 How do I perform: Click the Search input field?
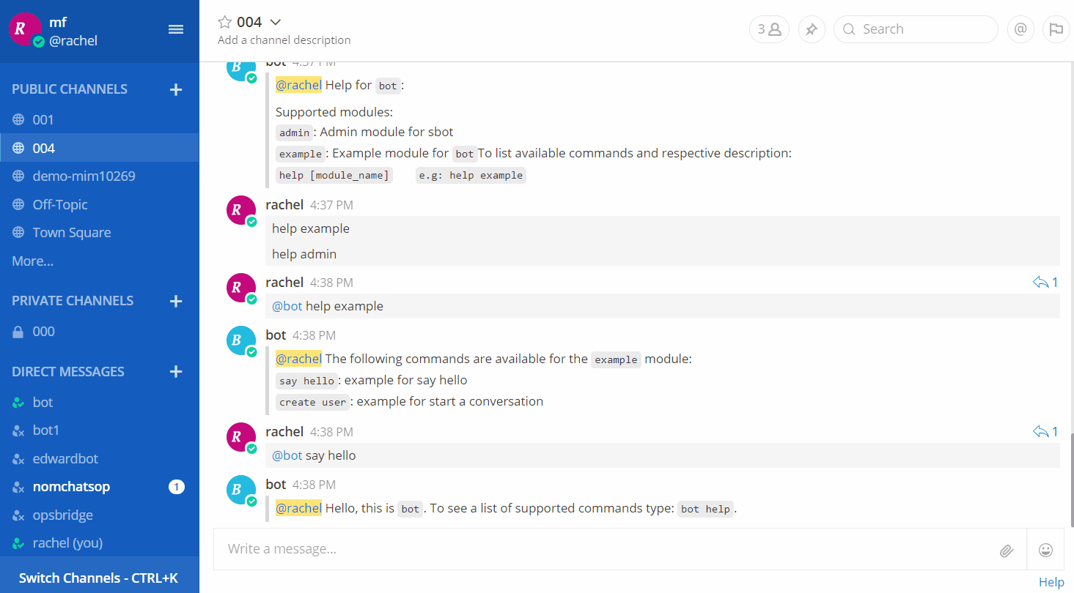tap(916, 29)
